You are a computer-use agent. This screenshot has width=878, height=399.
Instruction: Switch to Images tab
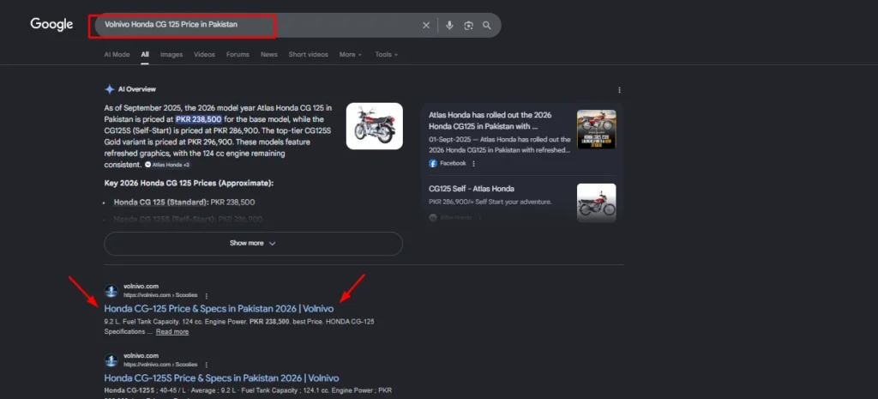point(171,54)
